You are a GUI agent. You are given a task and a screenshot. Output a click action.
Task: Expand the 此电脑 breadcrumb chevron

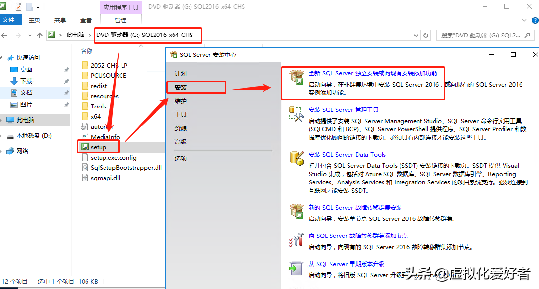click(x=90, y=35)
